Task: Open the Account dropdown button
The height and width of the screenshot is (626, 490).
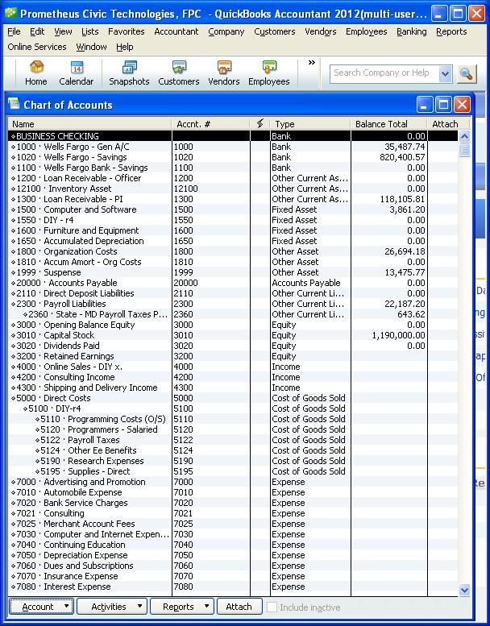Action: coord(42,607)
